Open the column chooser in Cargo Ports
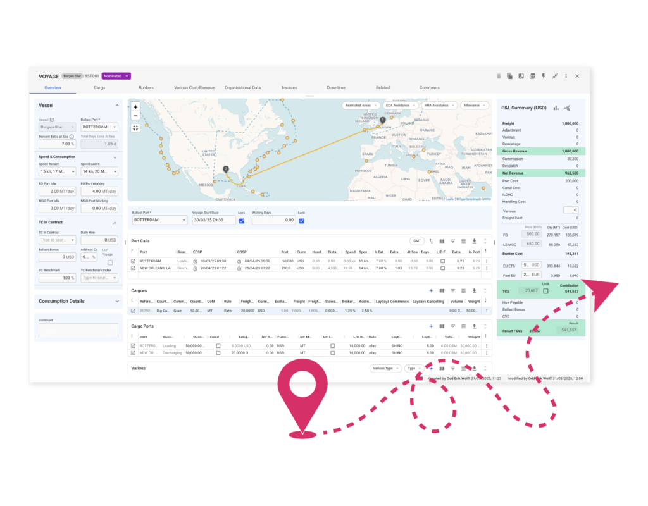 pyautogui.click(x=442, y=326)
